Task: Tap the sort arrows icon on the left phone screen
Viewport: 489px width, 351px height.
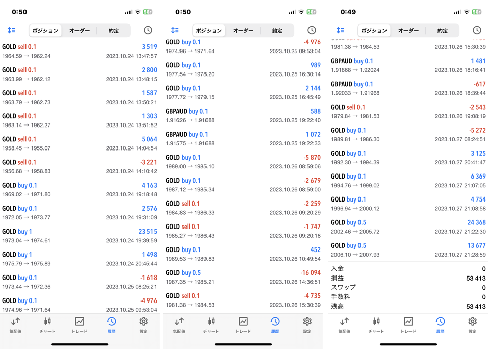Action: 11,31
